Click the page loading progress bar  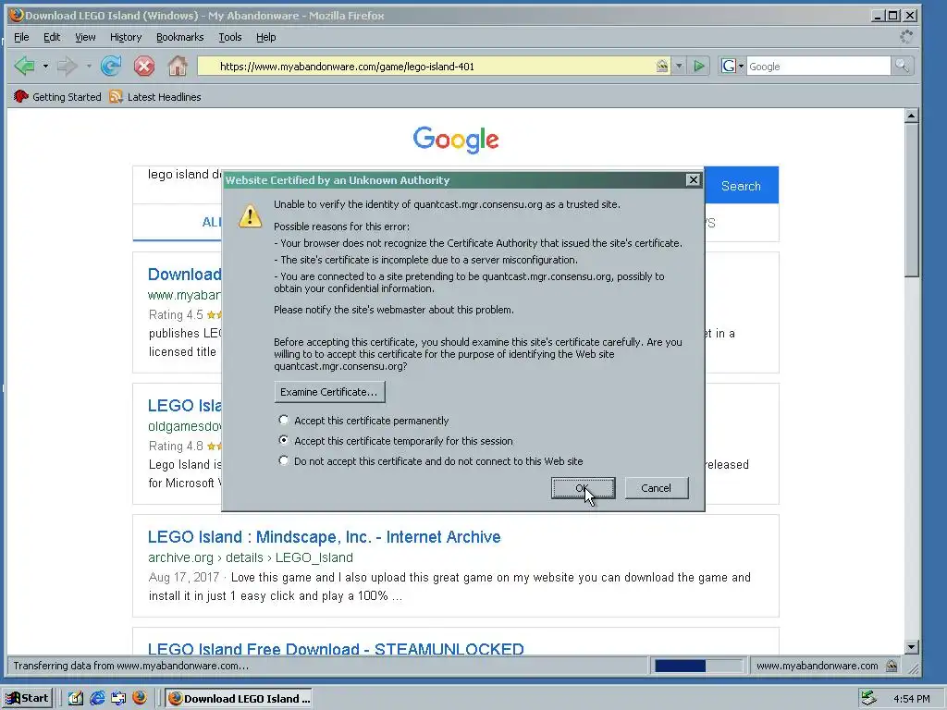click(699, 666)
